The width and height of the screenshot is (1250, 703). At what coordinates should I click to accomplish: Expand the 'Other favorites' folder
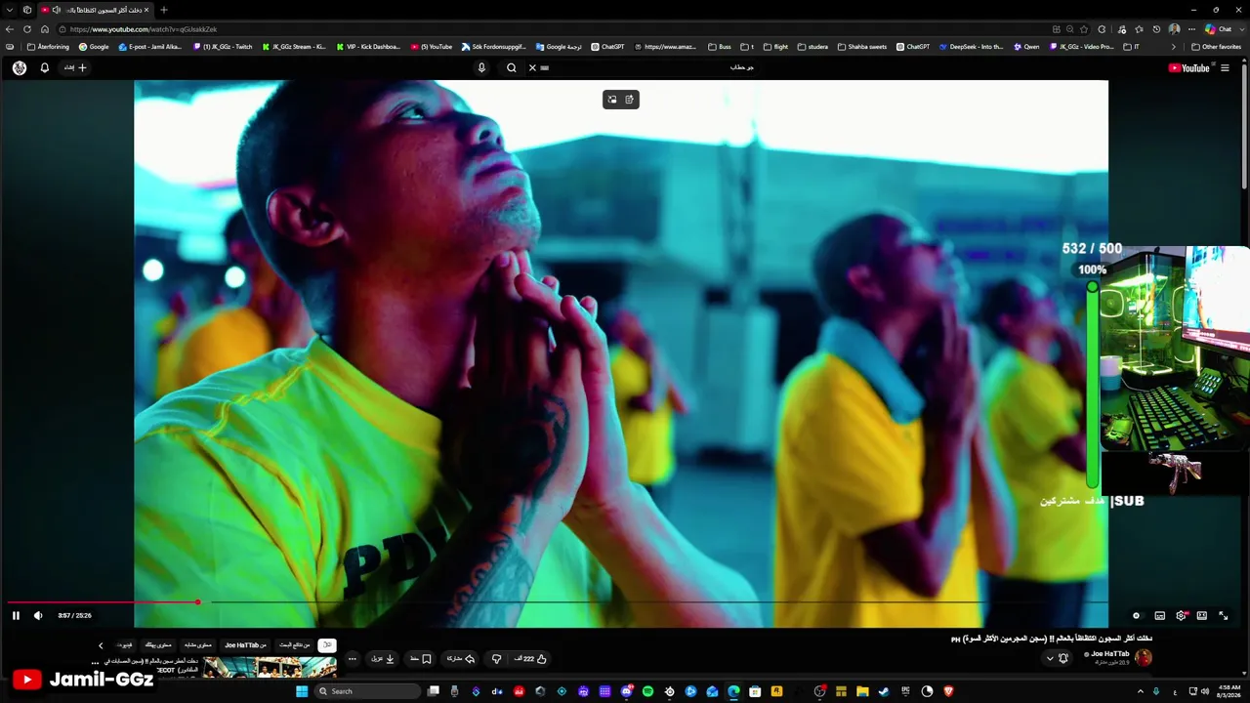[x=1217, y=47]
